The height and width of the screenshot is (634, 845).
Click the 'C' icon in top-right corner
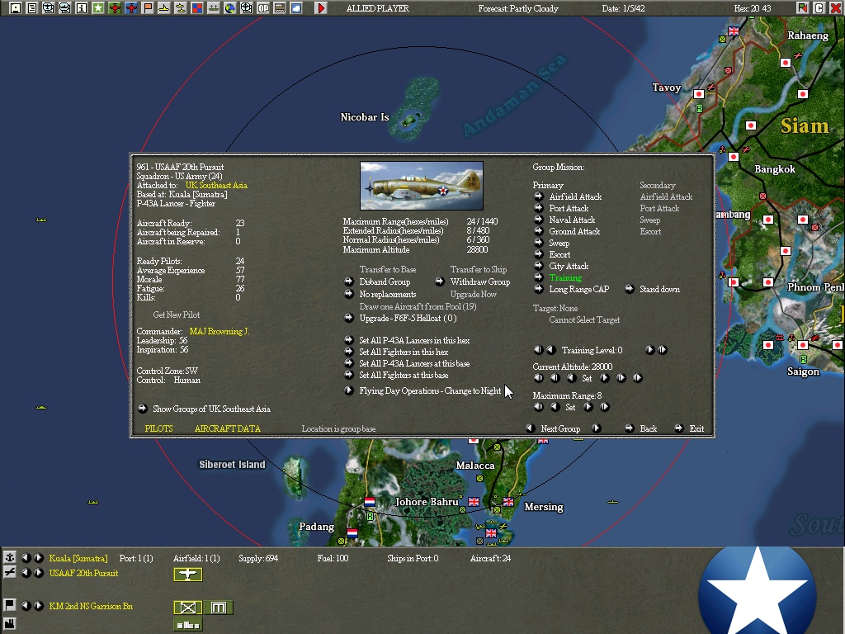click(x=819, y=8)
